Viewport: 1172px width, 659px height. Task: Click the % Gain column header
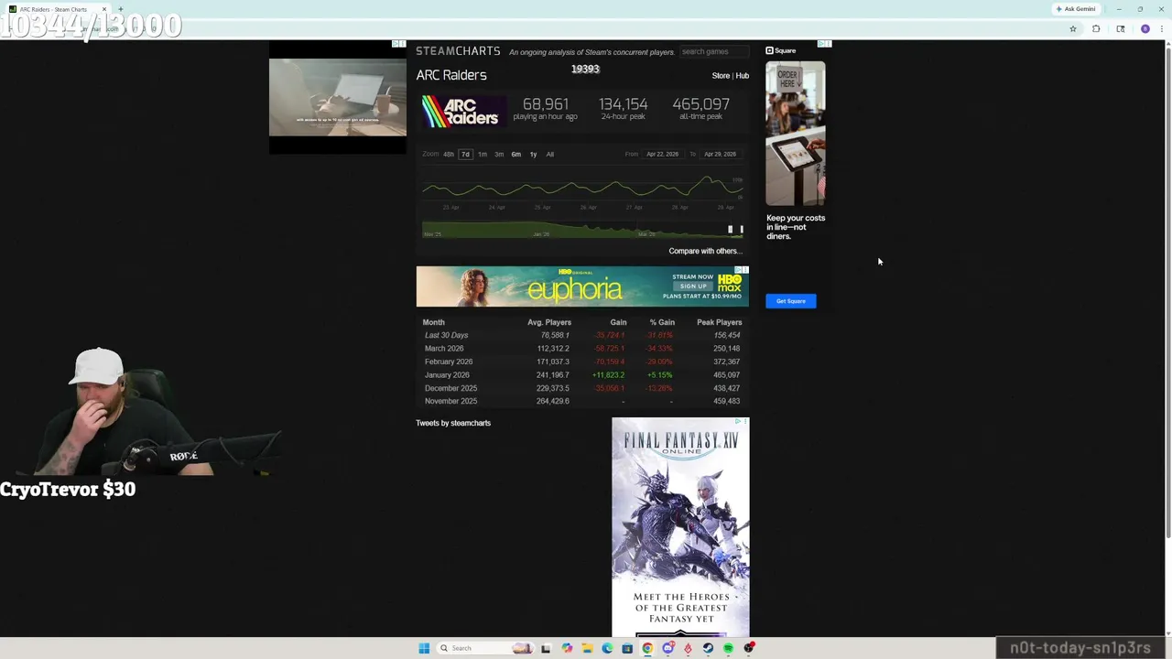coord(662,322)
